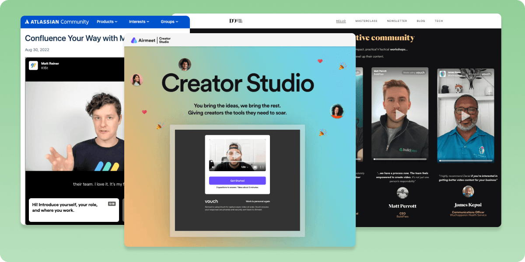Select the 'Hi! Introduce yourself' question card
The width and height of the screenshot is (525, 262).
coord(74,210)
